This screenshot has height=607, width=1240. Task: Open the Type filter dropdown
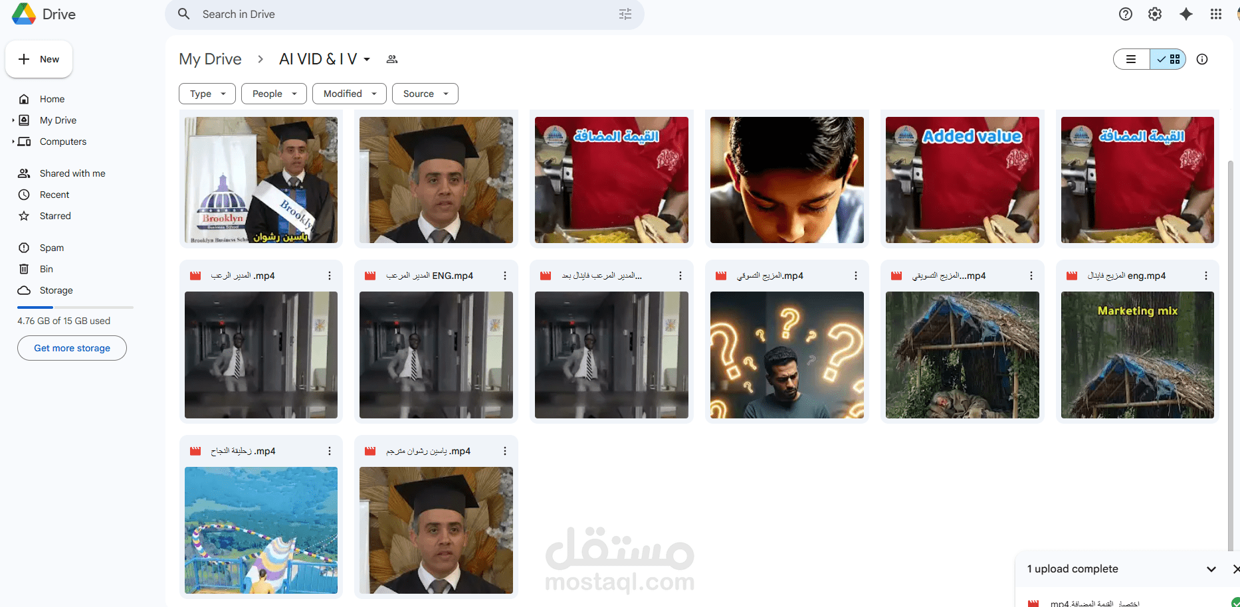click(x=207, y=94)
